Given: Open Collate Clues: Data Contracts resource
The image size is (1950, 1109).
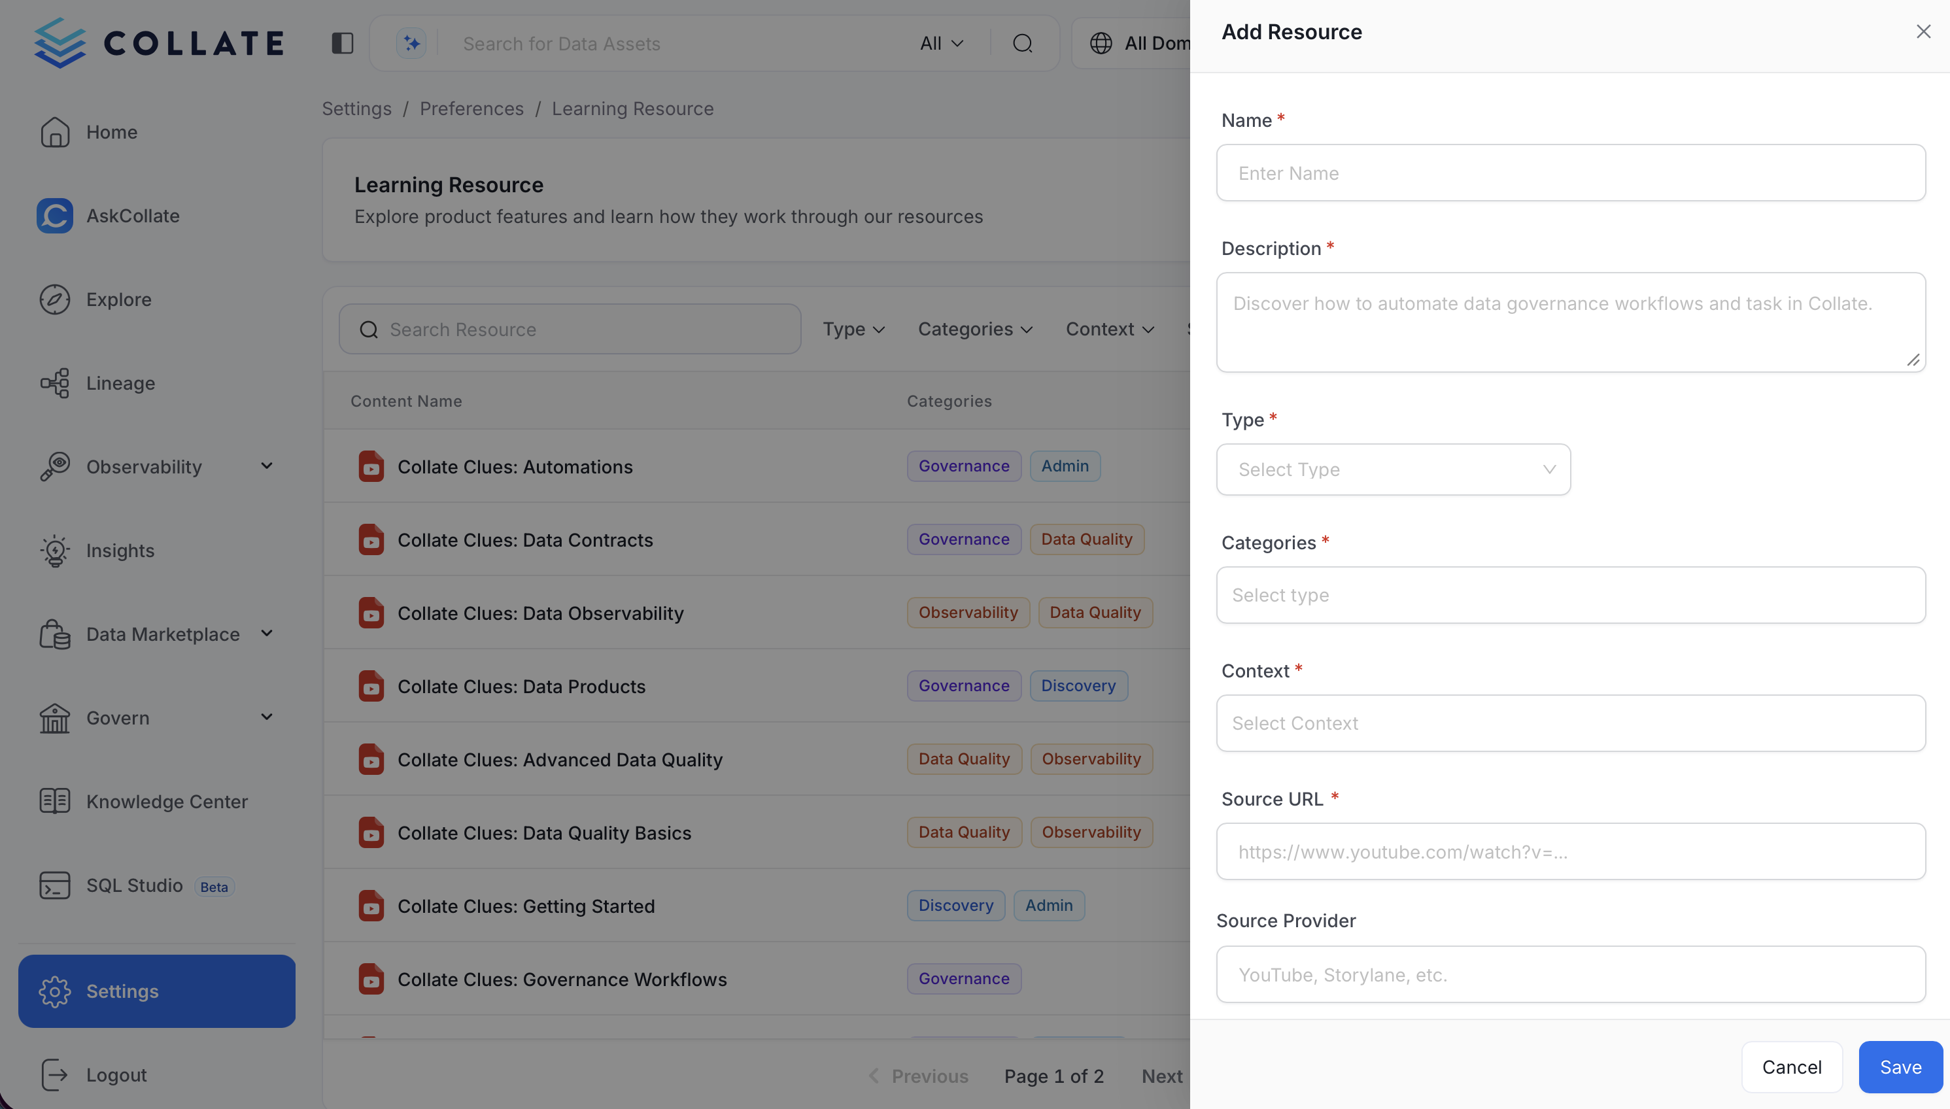Looking at the screenshot, I should tap(526, 540).
